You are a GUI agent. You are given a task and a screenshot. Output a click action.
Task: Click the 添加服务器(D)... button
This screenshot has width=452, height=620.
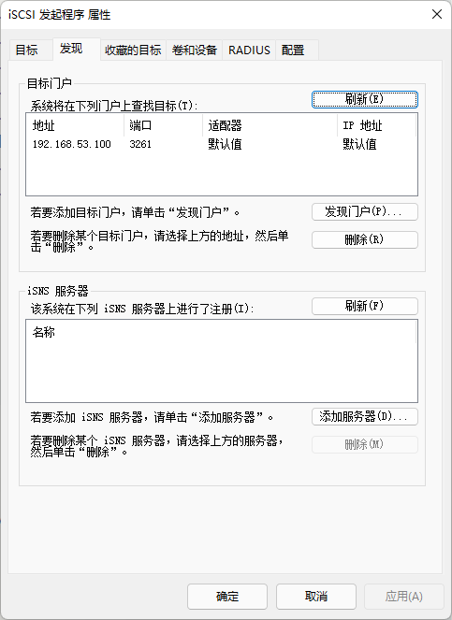pos(365,416)
